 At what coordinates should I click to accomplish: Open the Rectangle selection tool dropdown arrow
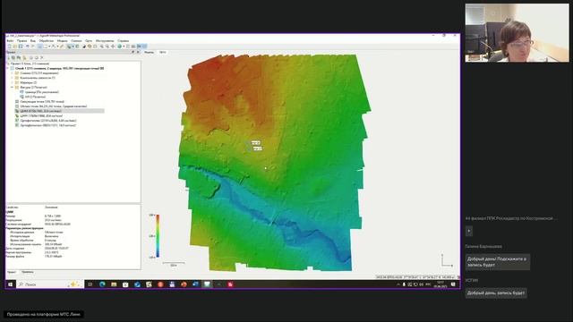[49, 47]
